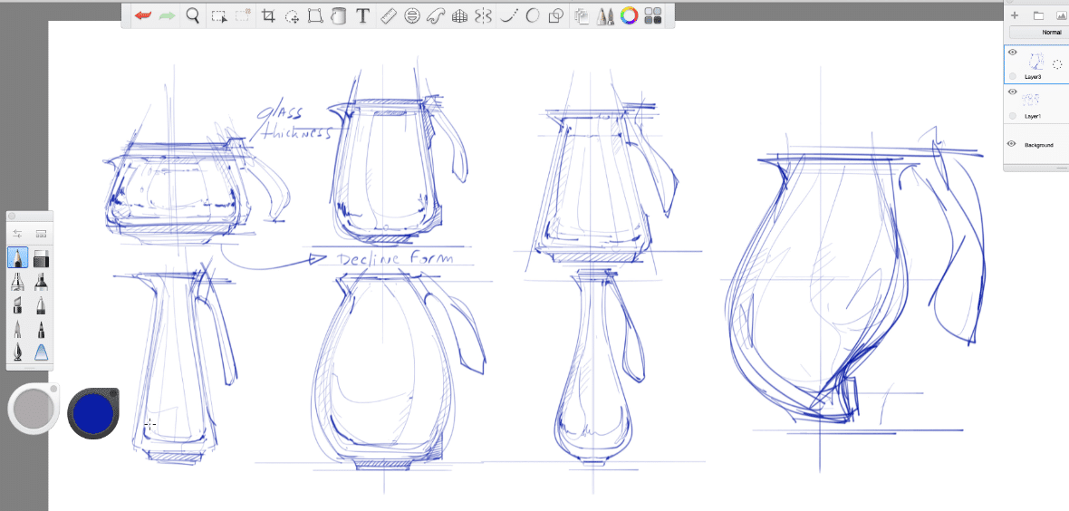Add an image layer
Viewport: 1069px width, 511px height.
click(x=1061, y=15)
